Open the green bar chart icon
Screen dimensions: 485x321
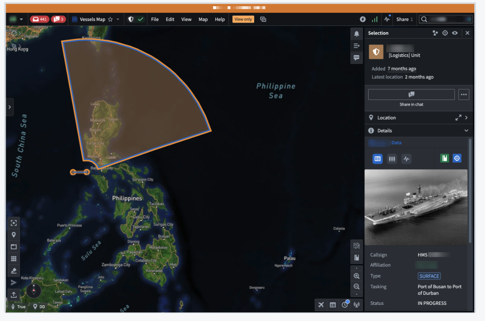[x=375, y=19]
